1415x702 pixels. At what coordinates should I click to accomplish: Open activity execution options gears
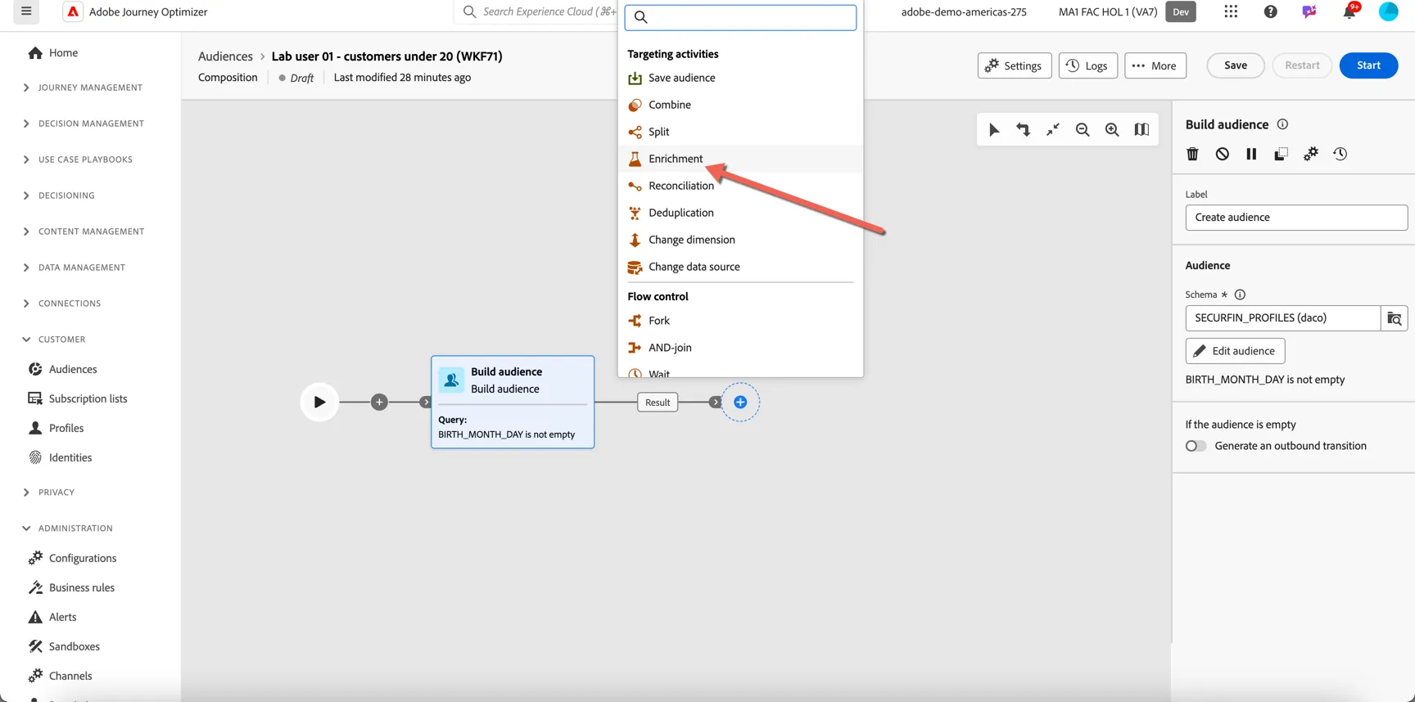(1311, 154)
